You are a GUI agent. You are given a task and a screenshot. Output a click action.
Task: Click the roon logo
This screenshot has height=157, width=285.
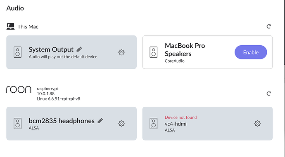coord(19,89)
